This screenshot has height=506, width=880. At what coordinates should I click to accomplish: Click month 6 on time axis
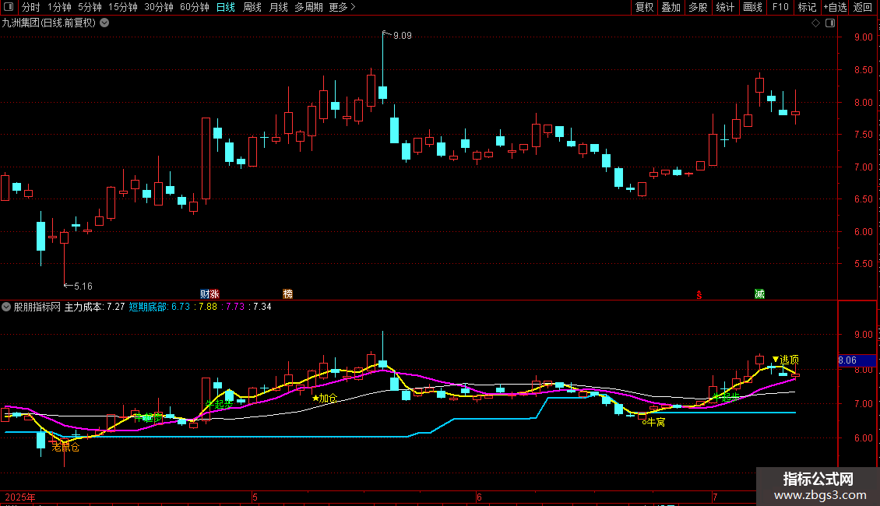coord(479,497)
